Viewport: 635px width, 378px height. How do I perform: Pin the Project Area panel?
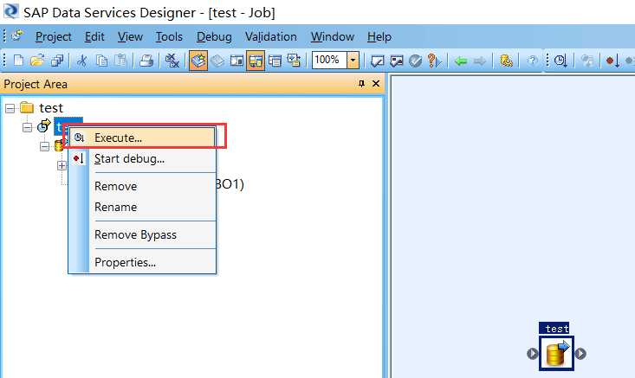pyautogui.click(x=361, y=84)
